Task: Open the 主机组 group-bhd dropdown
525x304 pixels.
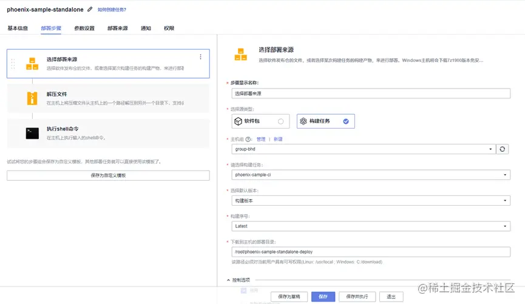Action: click(363, 149)
